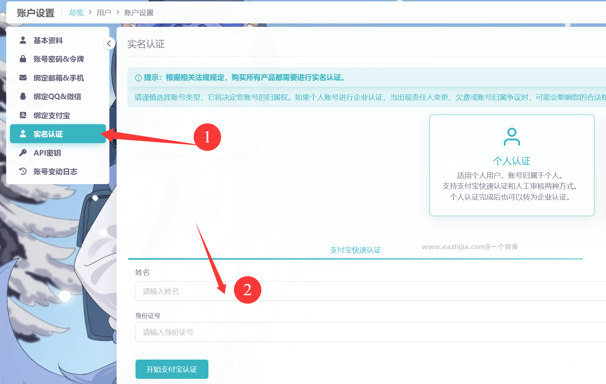Click the person icon beside 基本资料
The height and width of the screenshot is (384, 606).
point(23,40)
